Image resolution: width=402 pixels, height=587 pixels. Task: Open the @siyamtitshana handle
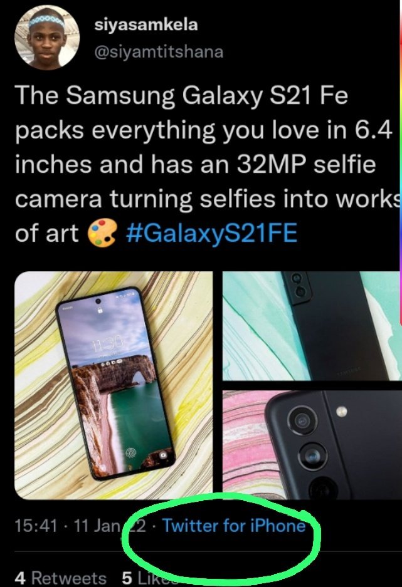coord(159,51)
